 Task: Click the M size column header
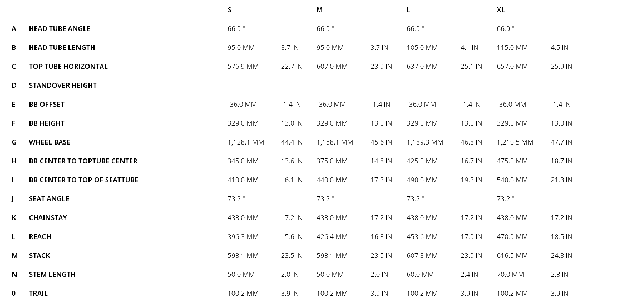[x=319, y=10]
